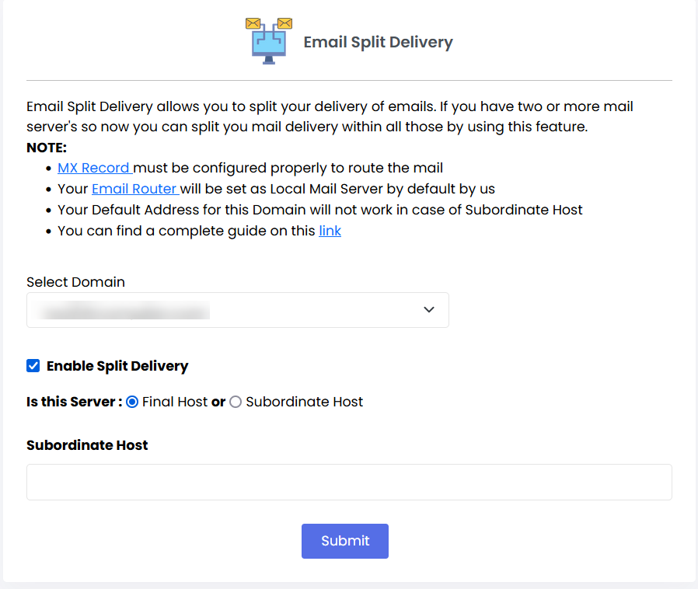Focus the Subordinate Host text field

349,482
